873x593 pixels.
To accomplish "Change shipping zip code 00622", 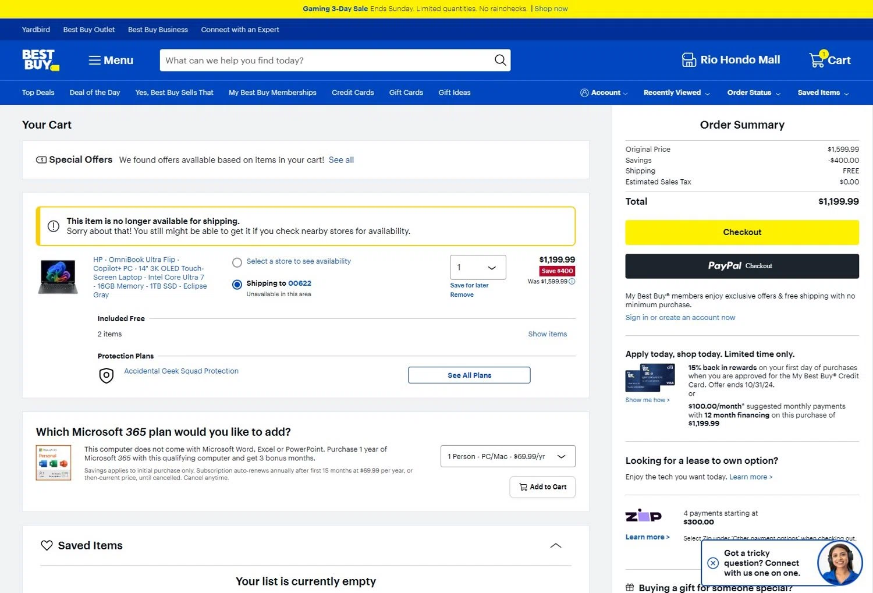I will coord(300,283).
